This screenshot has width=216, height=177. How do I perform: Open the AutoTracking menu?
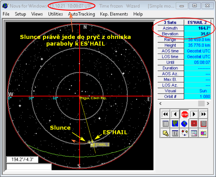[81, 14]
